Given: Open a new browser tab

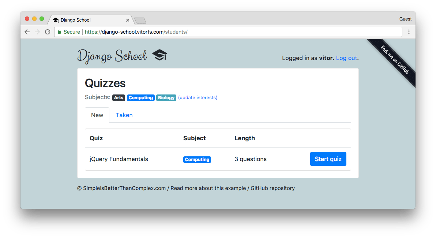Looking at the screenshot, I should click(140, 20).
